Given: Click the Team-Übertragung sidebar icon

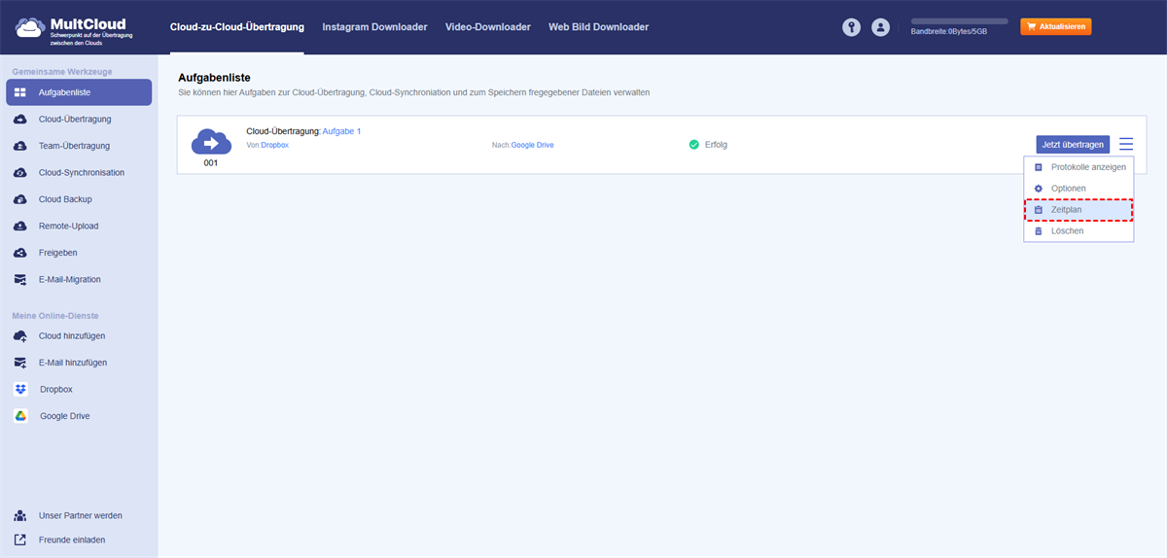Looking at the screenshot, I should coord(19,146).
